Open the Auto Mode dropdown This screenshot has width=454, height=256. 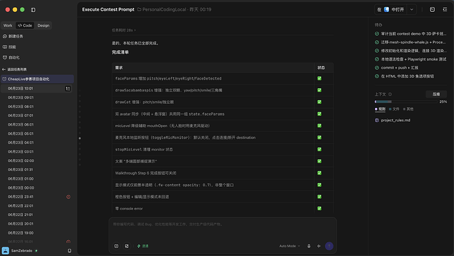point(290,246)
